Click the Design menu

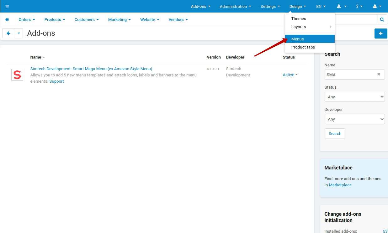pyautogui.click(x=298, y=6)
